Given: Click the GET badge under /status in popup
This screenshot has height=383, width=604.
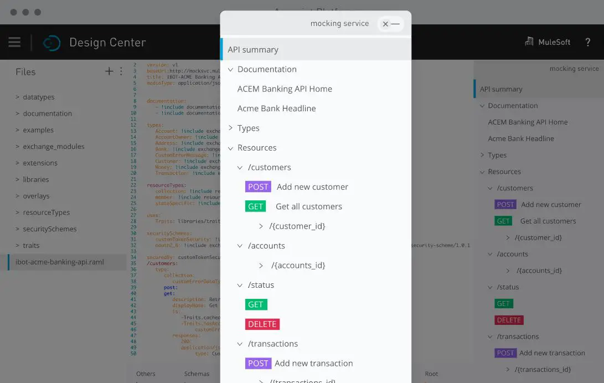Looking at the screenshot, I should (256, 304).
